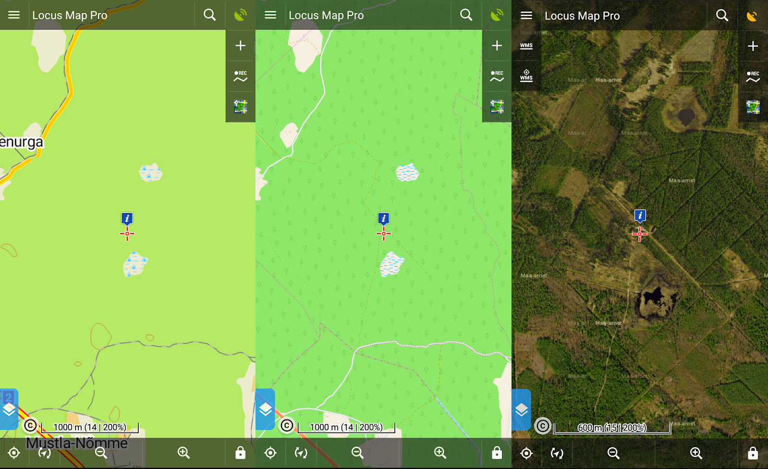Zoom in on the satellite imagery map
This screenshot has height=469, width=768.
pos(696,453)
